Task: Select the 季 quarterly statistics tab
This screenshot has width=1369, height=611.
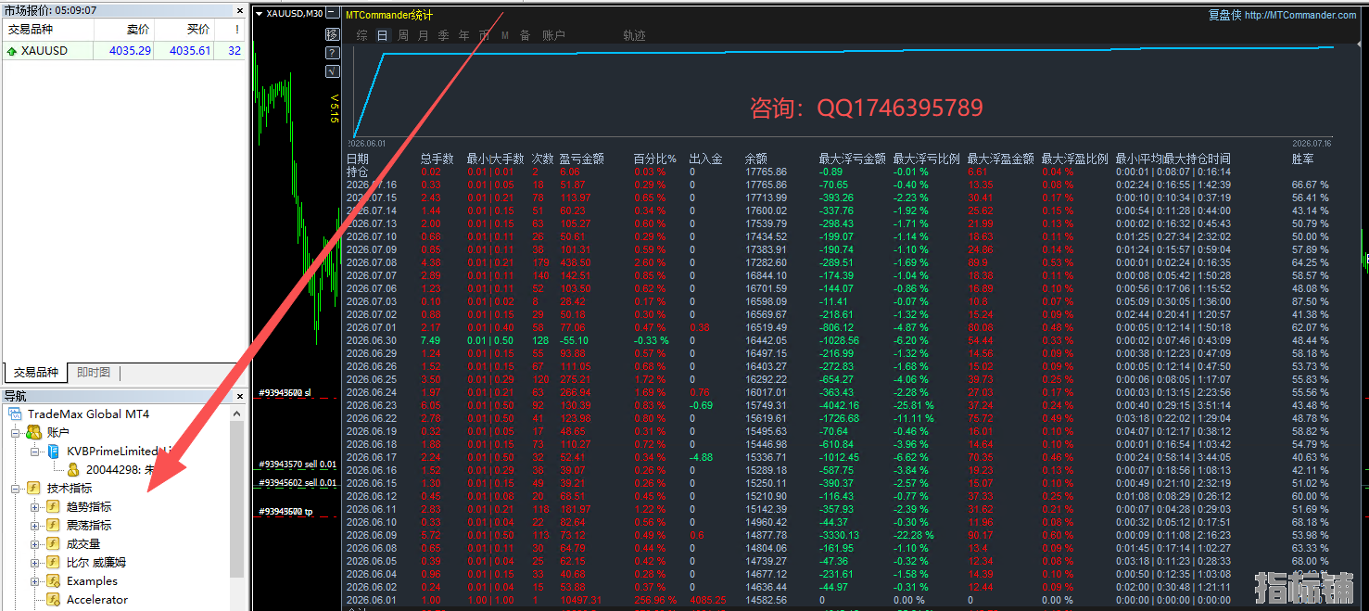Action: coord(444,35)
